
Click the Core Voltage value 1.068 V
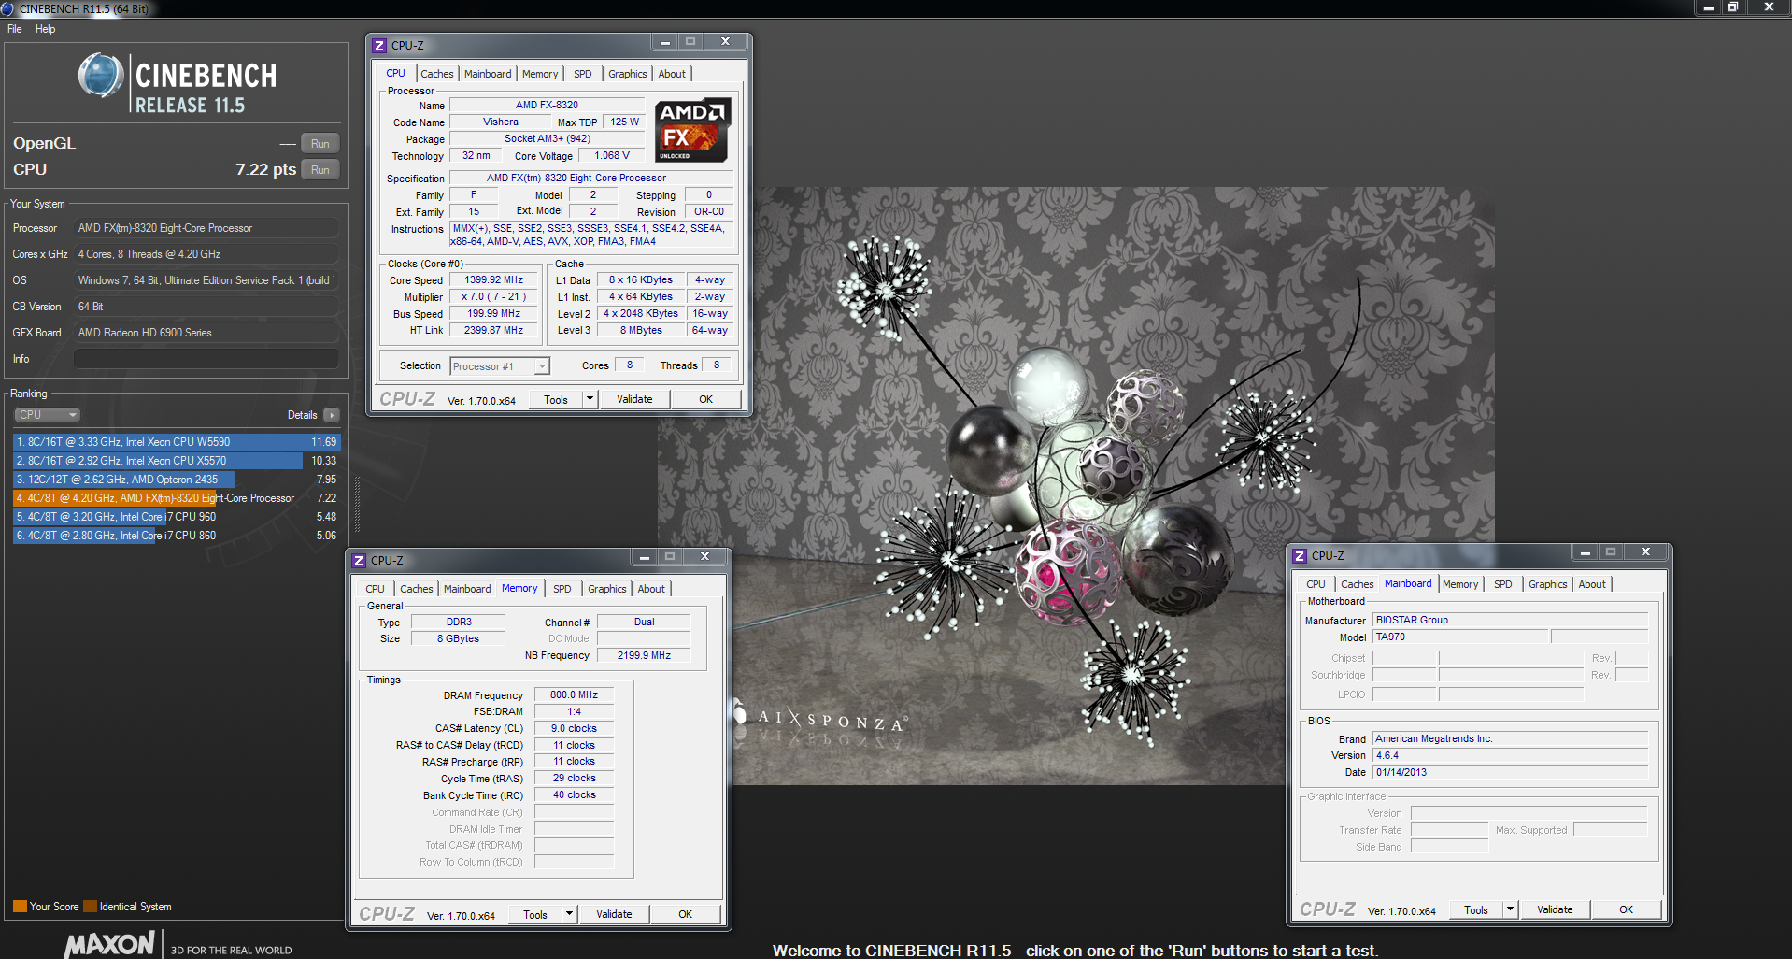pyautogui.click(x=612, y=155)
